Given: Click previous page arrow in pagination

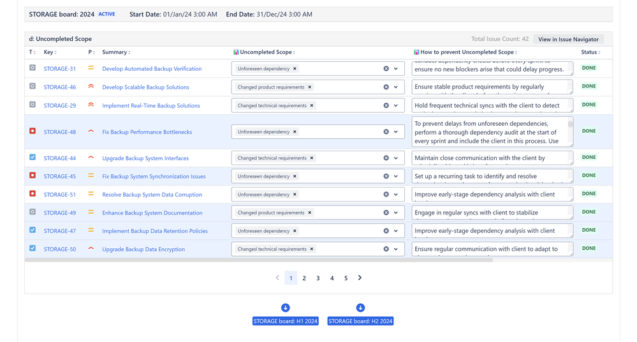Looking at the screenshot, I should [x=277, y=278].
